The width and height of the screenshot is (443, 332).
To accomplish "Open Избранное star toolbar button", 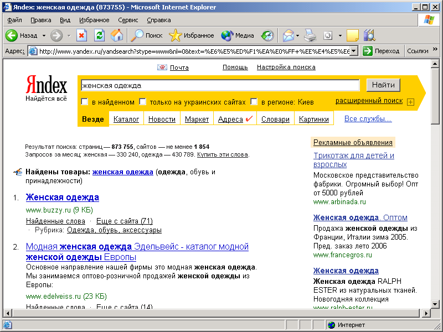I will [191, 35].
